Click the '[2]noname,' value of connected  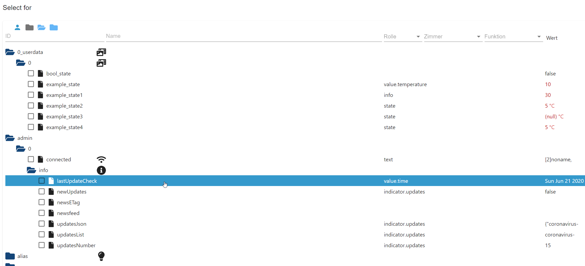558,159
